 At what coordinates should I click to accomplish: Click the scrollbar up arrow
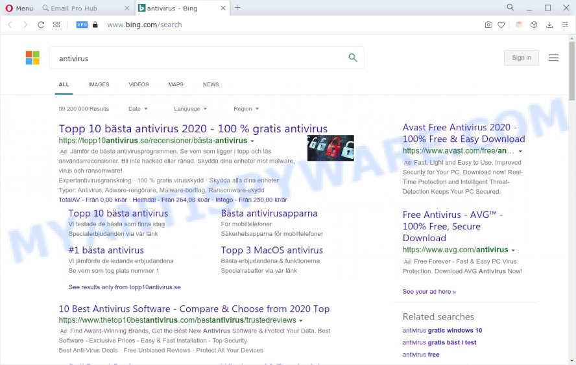(x=572, y=38)
